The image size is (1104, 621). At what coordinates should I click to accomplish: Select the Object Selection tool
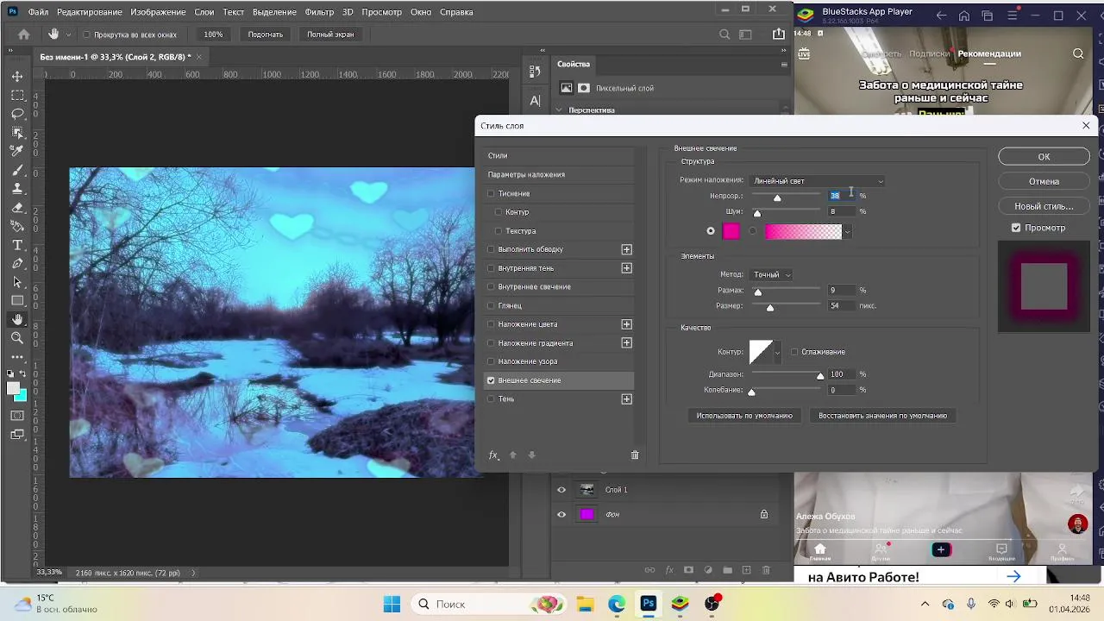(17, 133)
